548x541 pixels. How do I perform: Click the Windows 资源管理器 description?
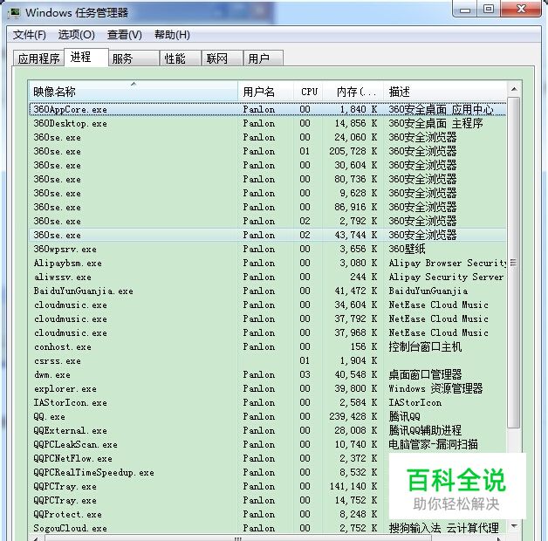pos(435,388)
